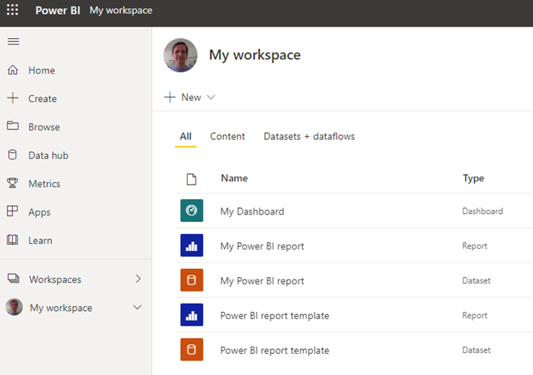The width and height of the screenshot is (533, 375).
Task: Expand the Workspaces flyout chevron
Action: (x=138, y=279)
